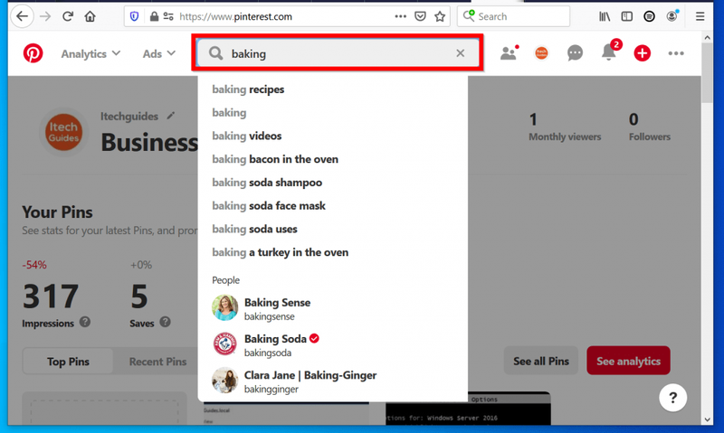Go back using browser back arrow
Screen dimensions: 724x433
22,16
